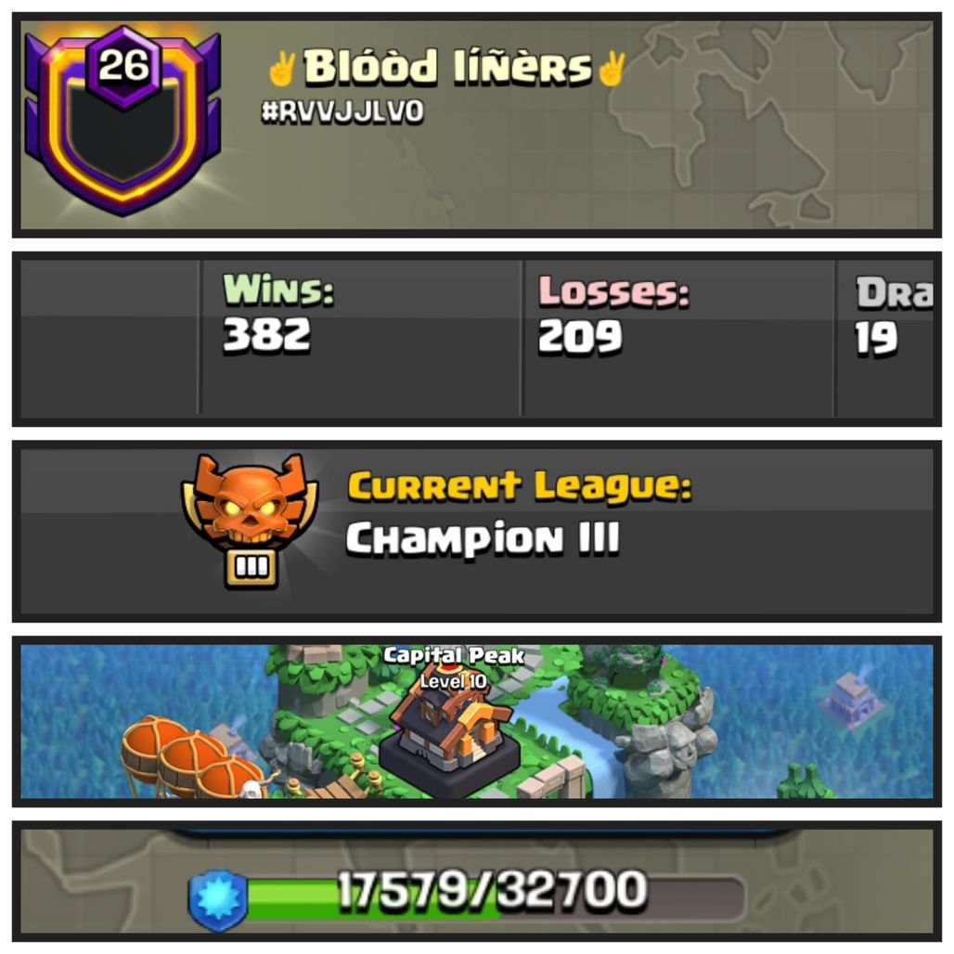Screen dimensions: 954x954
Task: Select the Wins 382 stat cell
Action: tap(361, 338)
